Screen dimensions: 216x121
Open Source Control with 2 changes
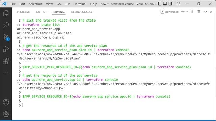(6, 37)
